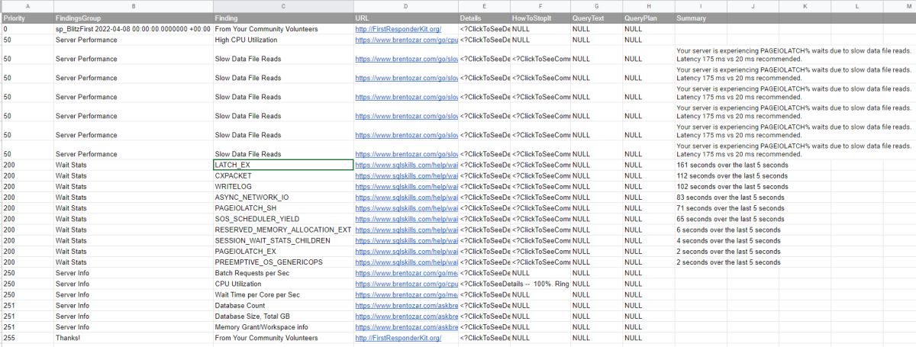
Task: Select the 'PAGEIOLATCH_EX' cell
Action: click(283, 251)
